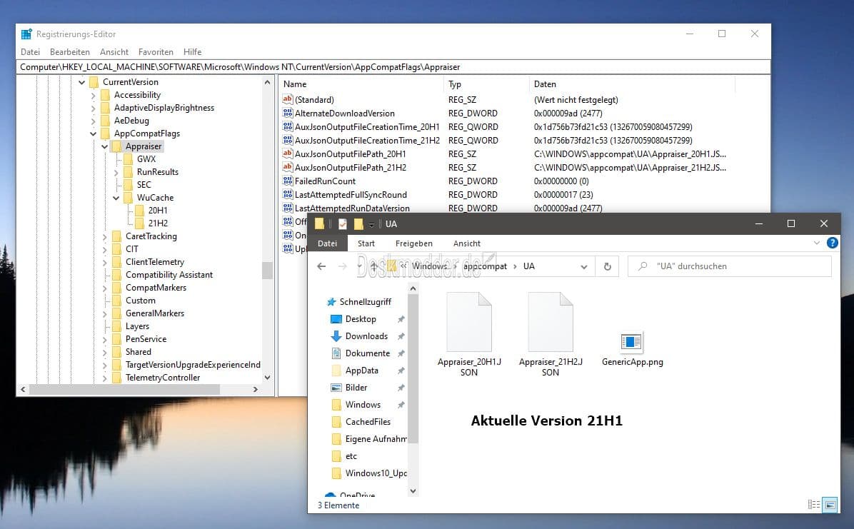Open the Bearbeiten menu in Registry Editor
The width and height of the screenshot is (854, 529).
pos(70,51)
